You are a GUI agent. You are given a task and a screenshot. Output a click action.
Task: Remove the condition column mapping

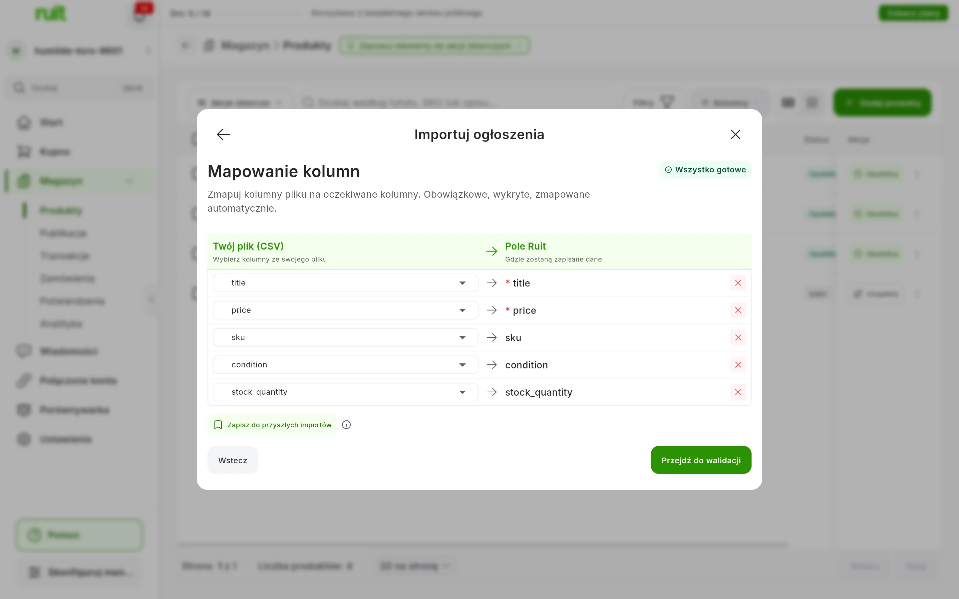(738, 364)
